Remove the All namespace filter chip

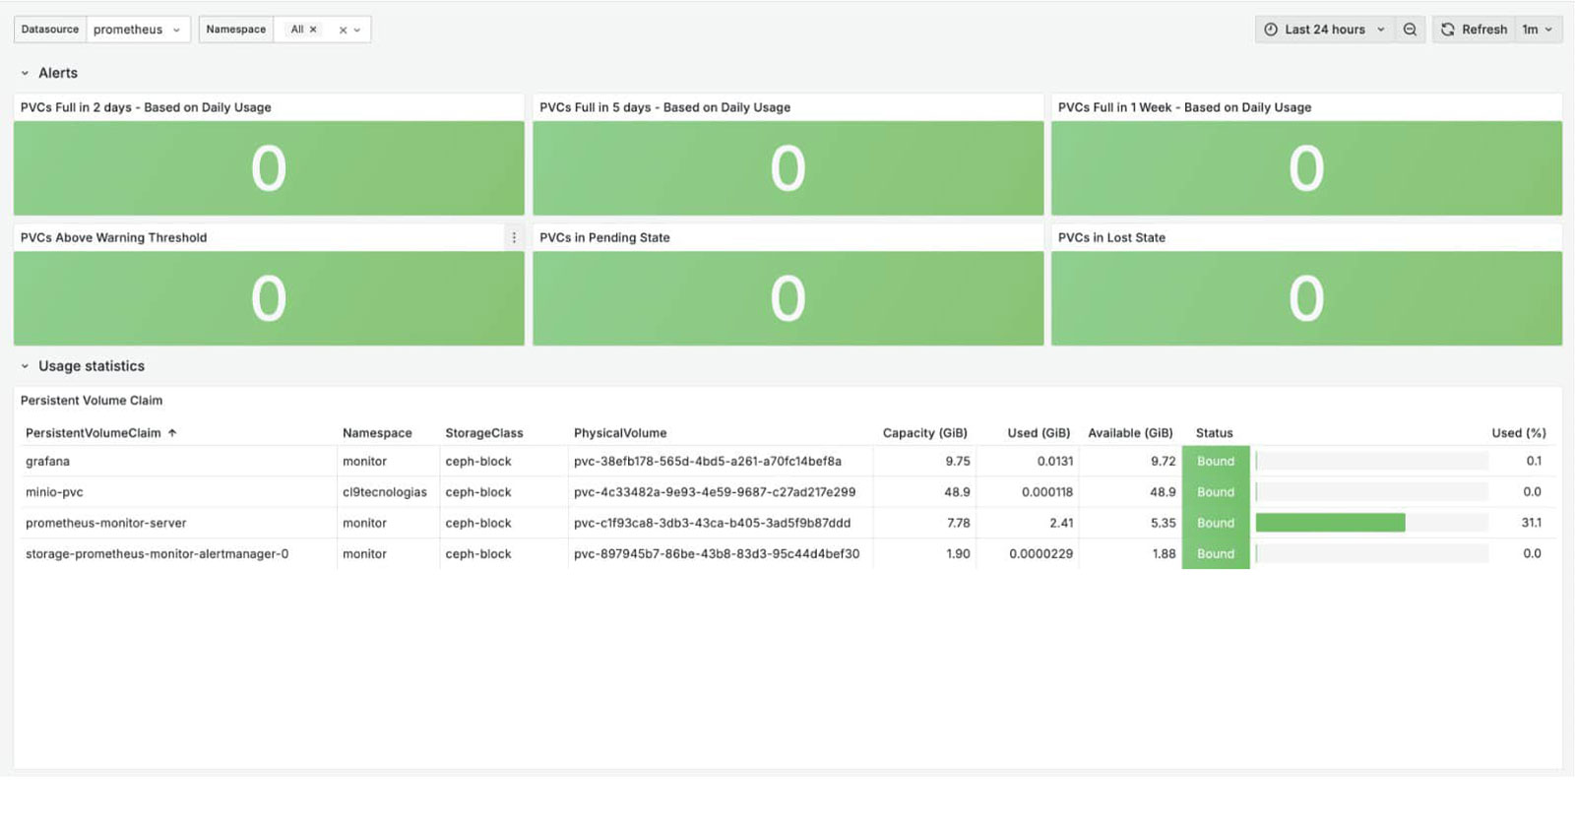pos(313,30)
